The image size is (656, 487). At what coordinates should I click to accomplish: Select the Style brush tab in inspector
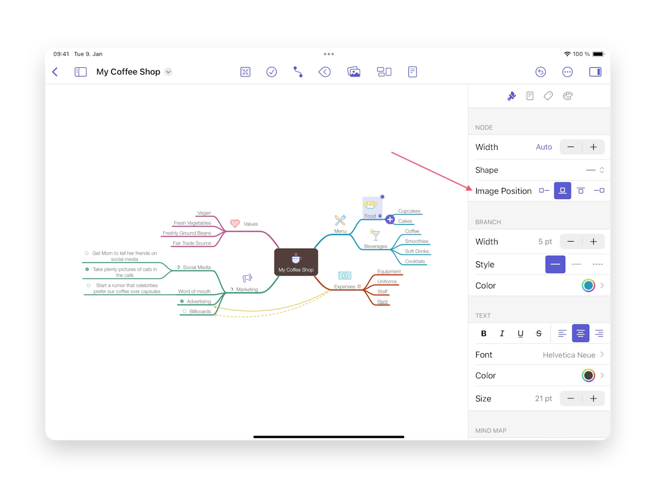[x=512, y=96]
